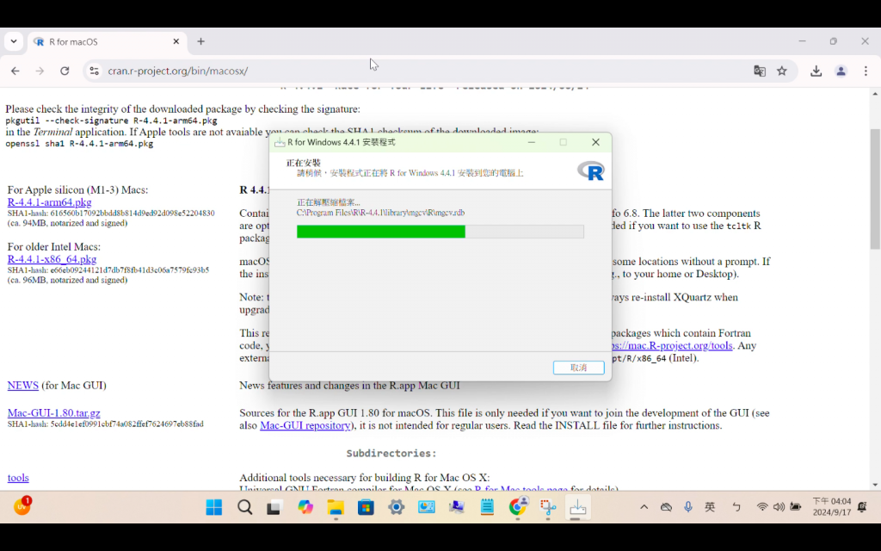Click 'openssl sha1 R-4.4.1-arm64.pkg' text
Viewport: 881px width, 551px height.
(79, 144)
